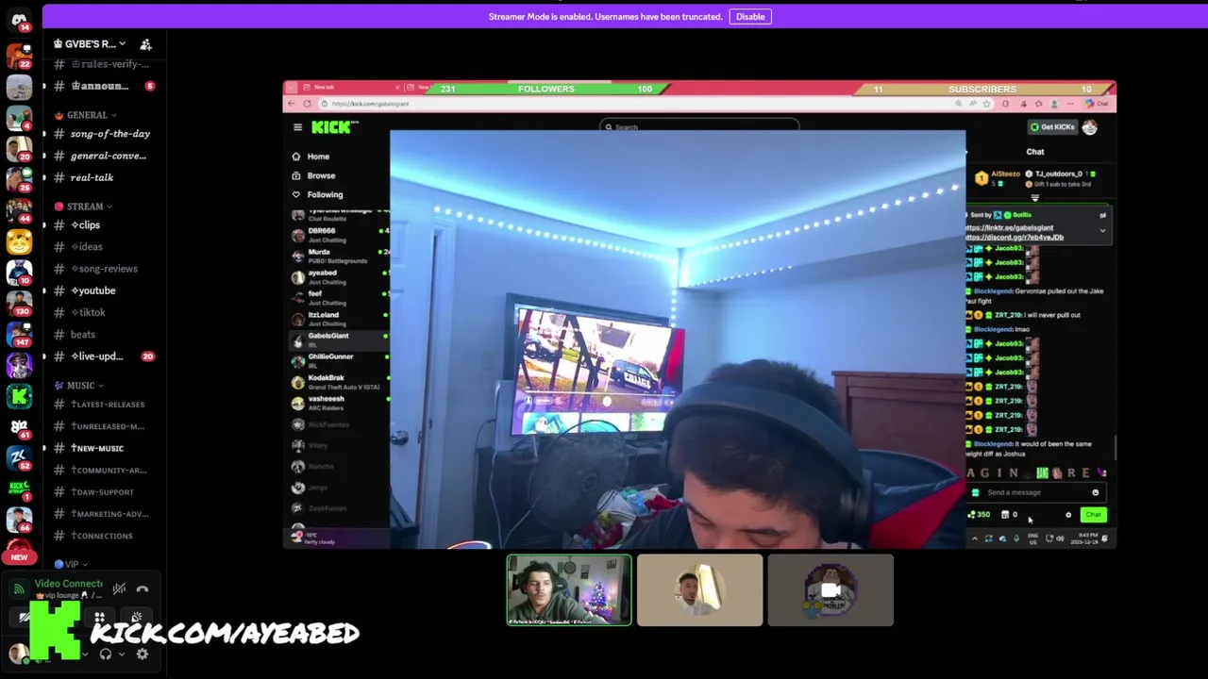The image size is (1208, 679).
Task: Open GabeIsGiant channel in Kick following list
Action: [340, 339]
